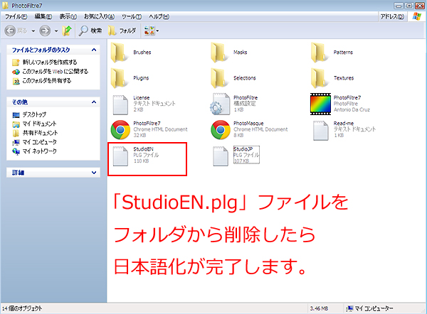Click the マイ コンピューター status bar zone
Screen dimensions: 427x314
point(369,308)
